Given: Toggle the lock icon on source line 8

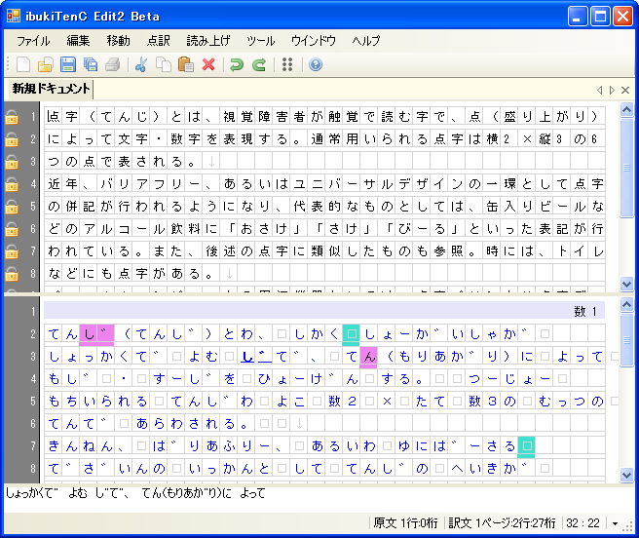Looking at the screenshot, I should [x=12, y=274].
